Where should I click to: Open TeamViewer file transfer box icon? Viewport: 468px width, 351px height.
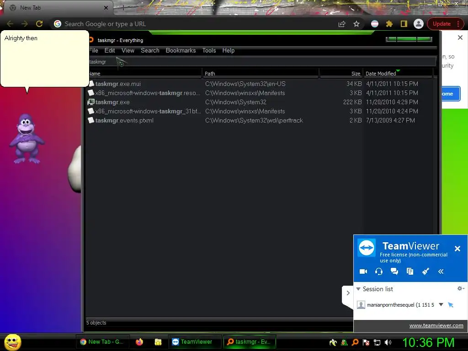point(410,271)
